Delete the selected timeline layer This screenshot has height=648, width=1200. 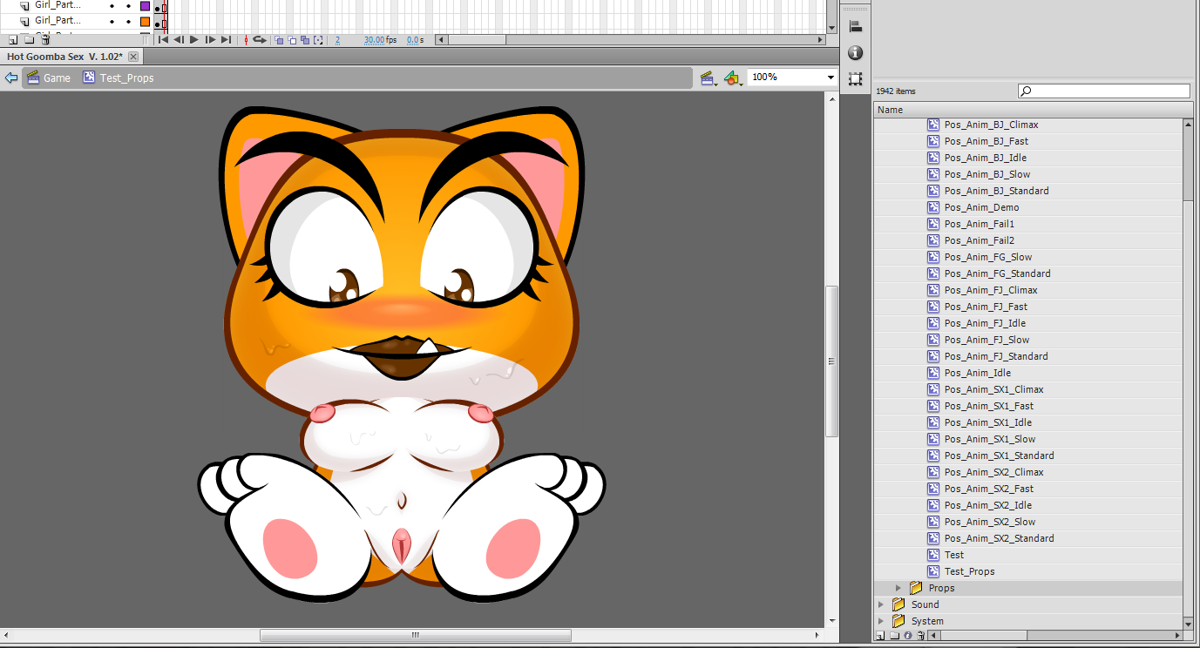click(45, 40)
